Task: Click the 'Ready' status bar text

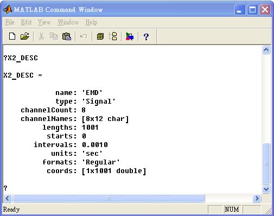Action: pyautogui.click(x=11, y=209)
